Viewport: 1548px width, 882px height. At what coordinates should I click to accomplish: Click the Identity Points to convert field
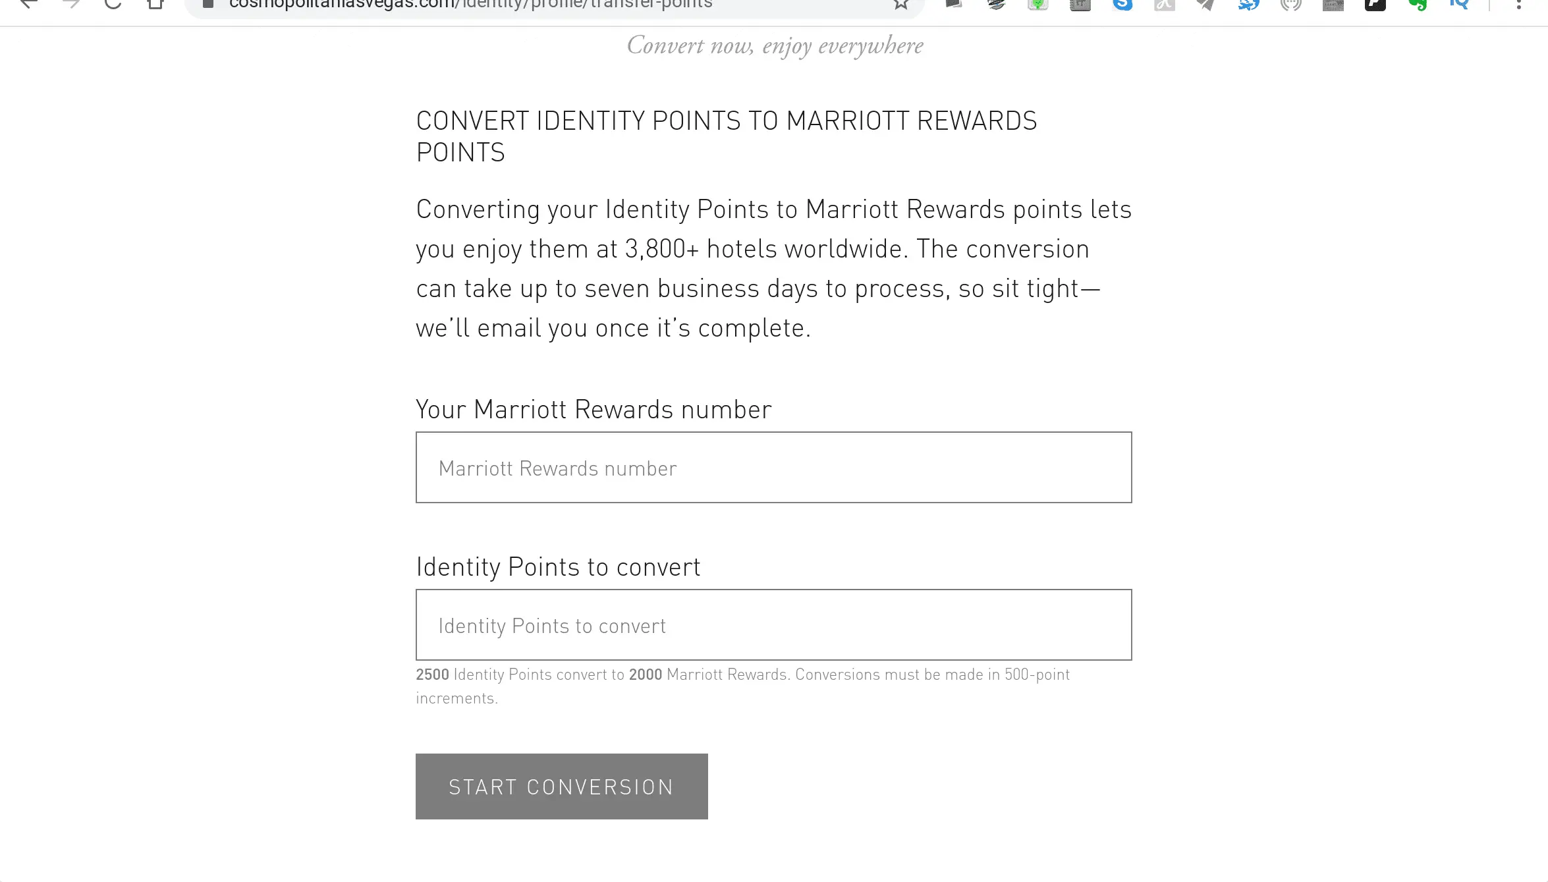(x=773, y=625)
